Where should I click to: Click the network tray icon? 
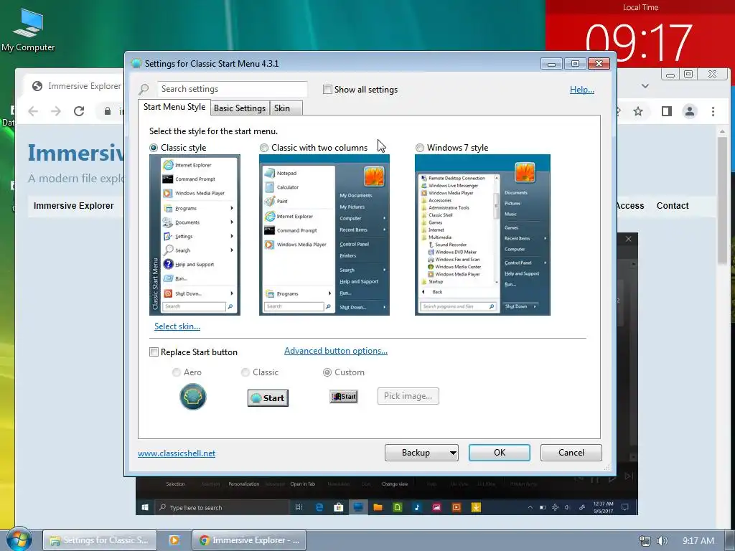click(x=645, y=541)
